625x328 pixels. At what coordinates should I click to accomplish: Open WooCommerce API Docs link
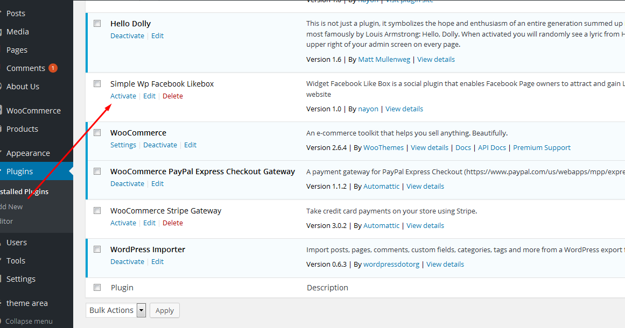[492, 147]
